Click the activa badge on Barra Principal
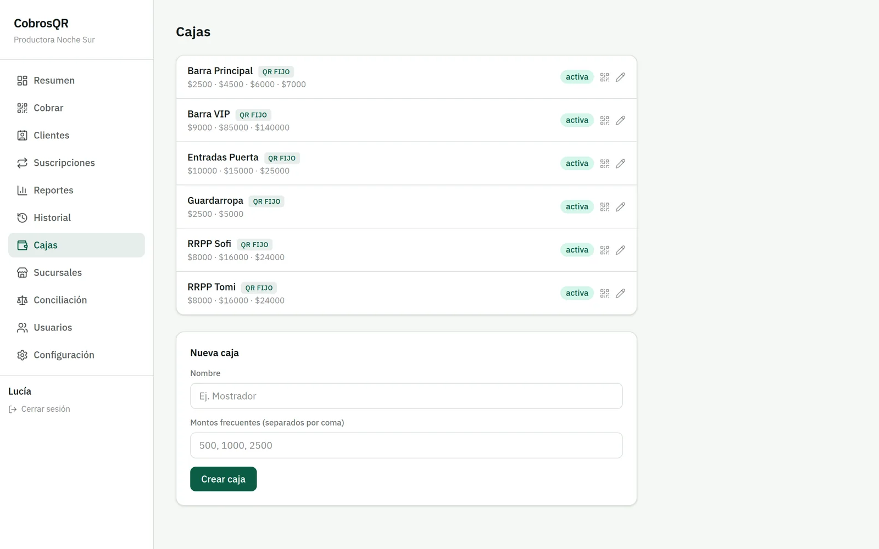879x549 pixels. (x=577, y=77)
